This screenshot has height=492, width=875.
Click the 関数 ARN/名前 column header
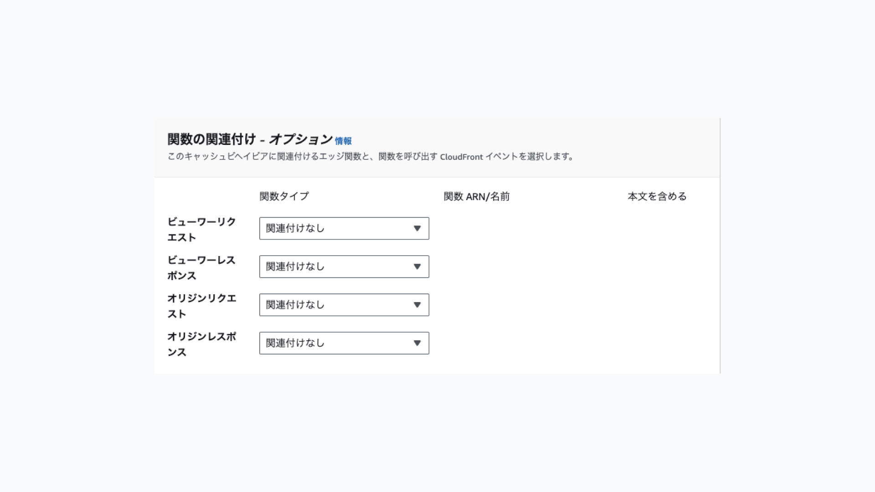(x=476, y=196)
